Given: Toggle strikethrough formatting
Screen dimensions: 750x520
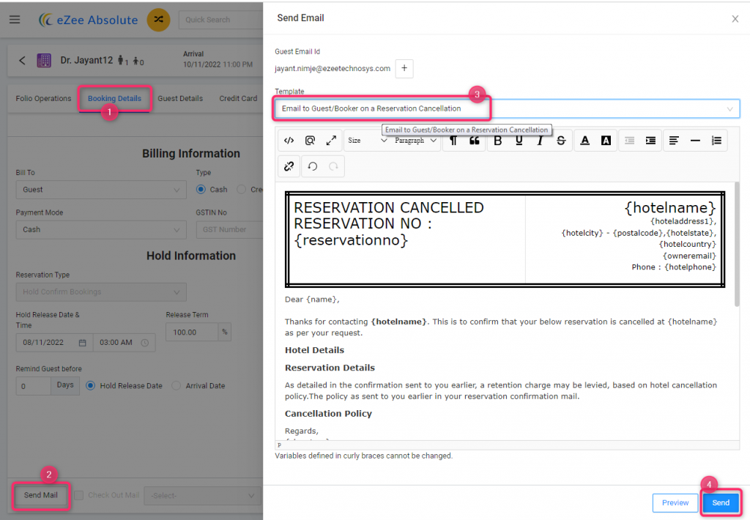Looking at the screenshot, I should pyautogui.click(x=561, y=141).
